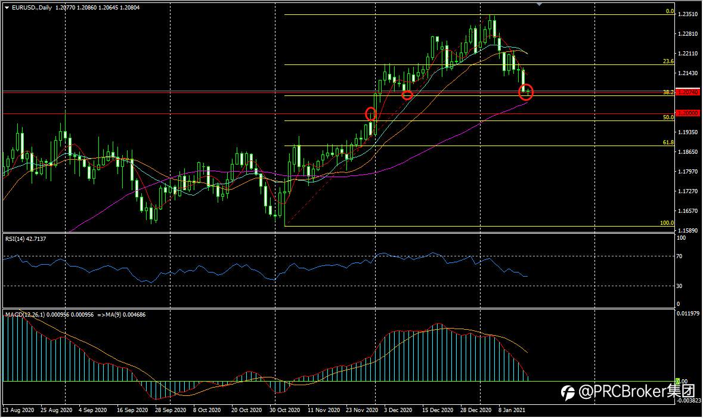Click the EURUSD.,Daily chart title text
Viewport: 703px width, 418px height.
pyautogui.click(x=32, y=8)
